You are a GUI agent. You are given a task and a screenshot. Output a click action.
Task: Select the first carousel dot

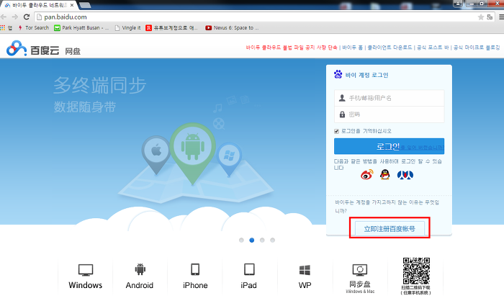point(241,240)
